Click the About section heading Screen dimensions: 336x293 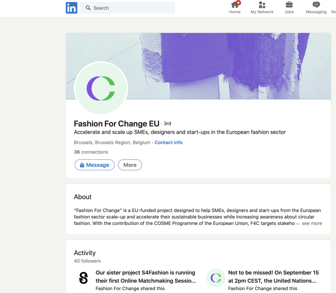pos(83,197)
